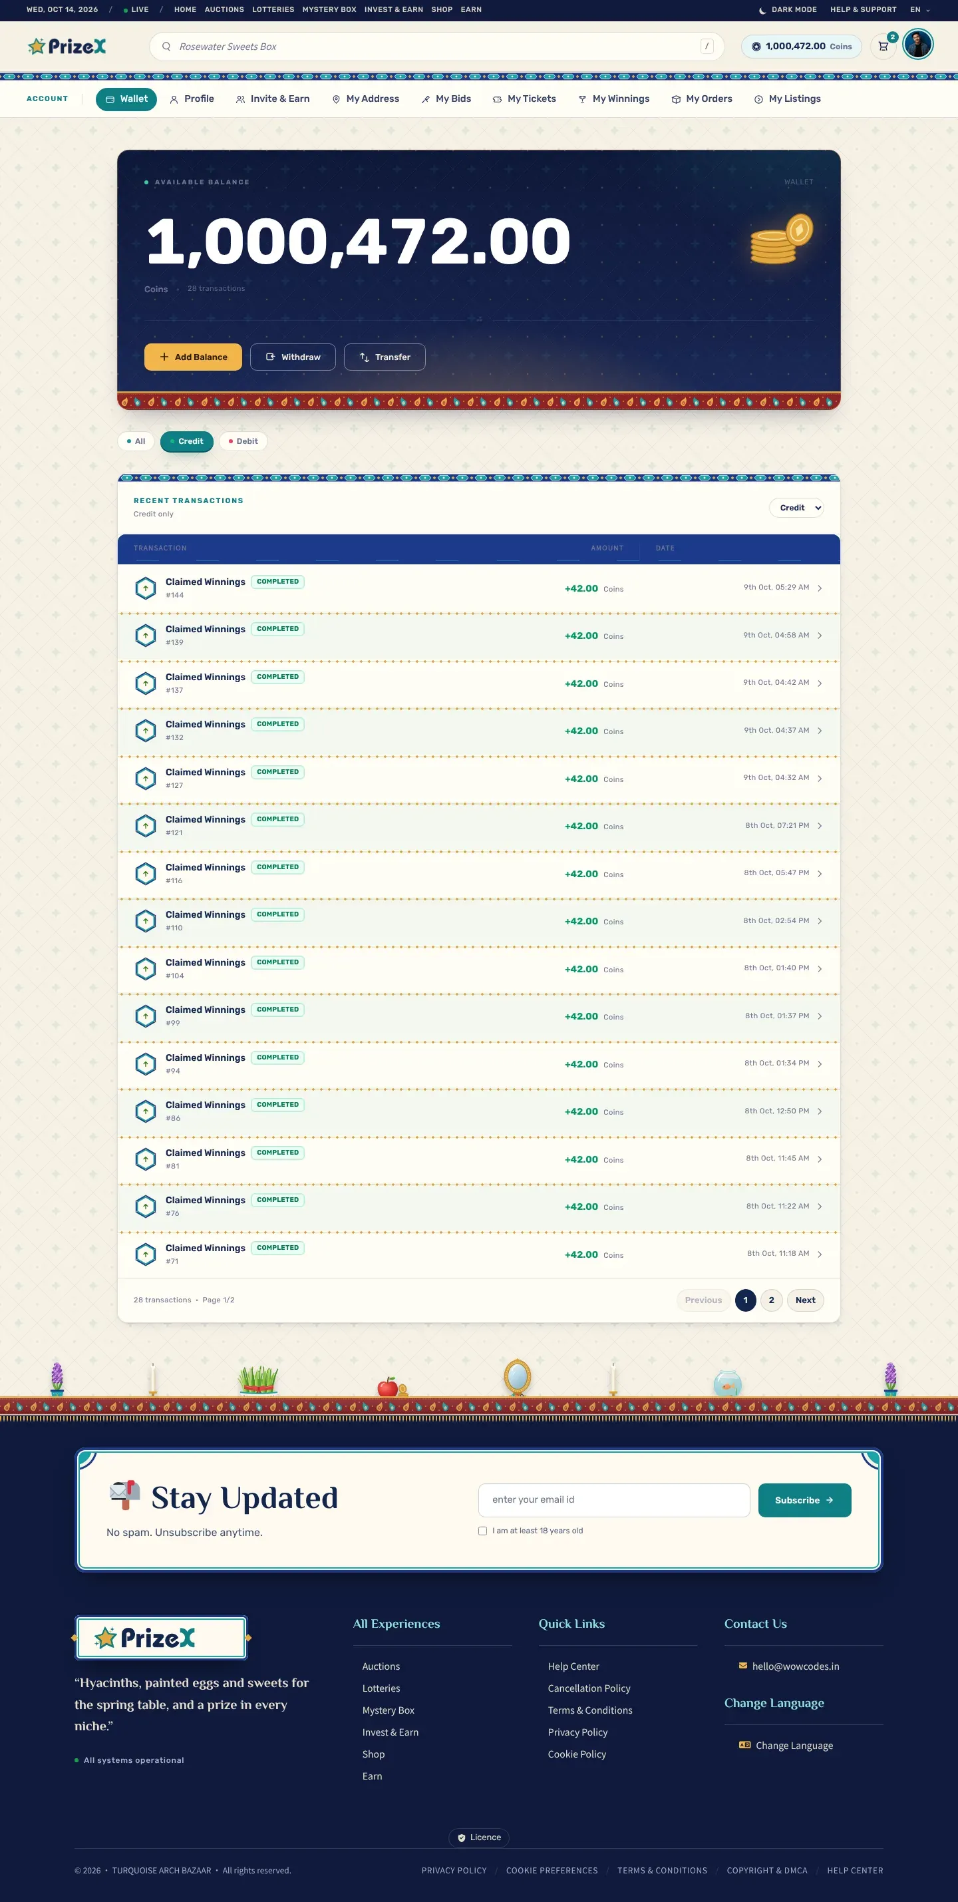The height and width of the screenshot is (1902, 958).
Task: Switch to My Winnings tab
Action: pos(613,99)
